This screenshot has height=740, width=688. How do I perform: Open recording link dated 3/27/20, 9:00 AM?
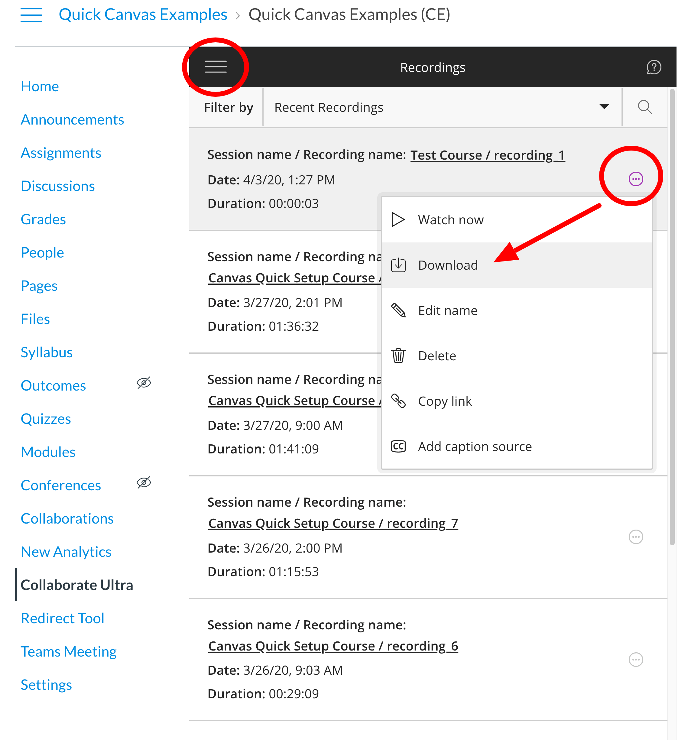pos(295,401)
